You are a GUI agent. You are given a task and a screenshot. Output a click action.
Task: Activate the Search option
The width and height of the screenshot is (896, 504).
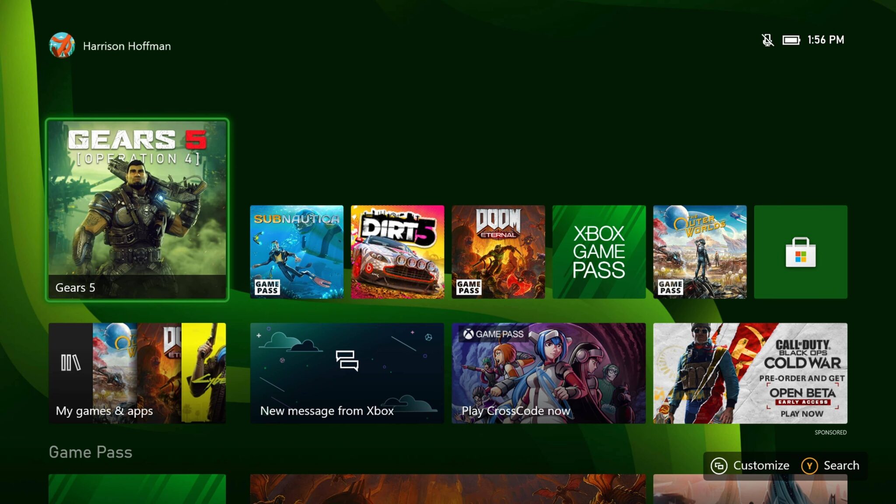pyautogui.click(x=830, y=465)
